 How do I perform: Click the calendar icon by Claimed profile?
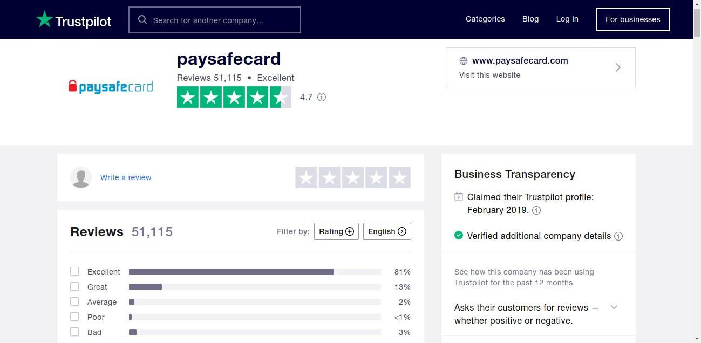click(459, 196)
